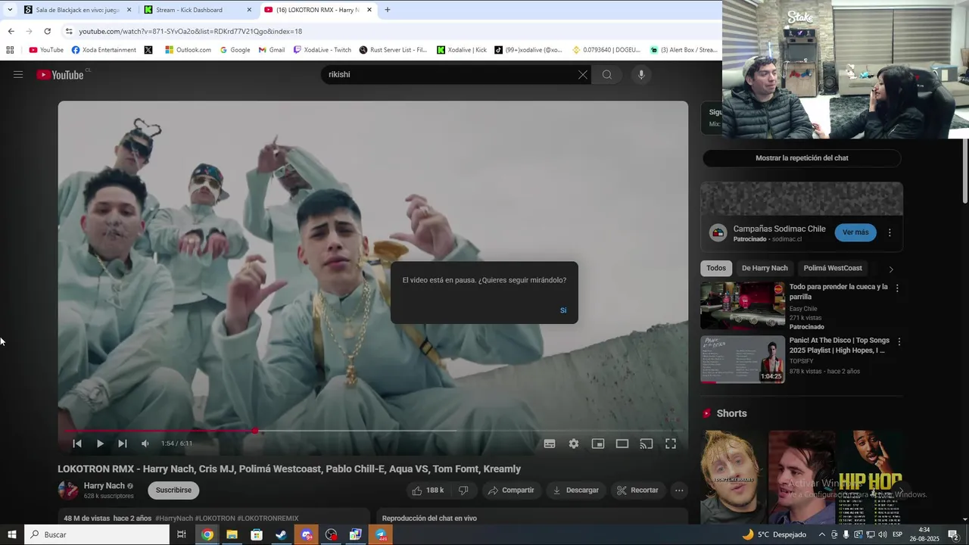Viewport: 969px width, 545px height.
Task: Start voice search with the microphone
Action: pyautogui.click(x=641, y=74)
